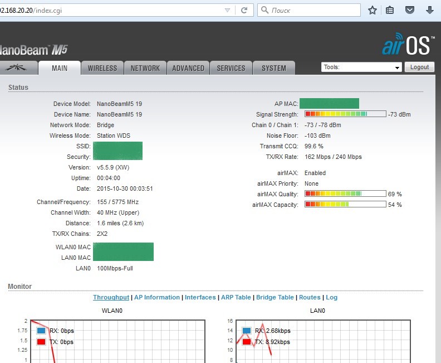This screenshot has width=441, height=363.
Task: Open the AP Information link
Action: point(157,297)
